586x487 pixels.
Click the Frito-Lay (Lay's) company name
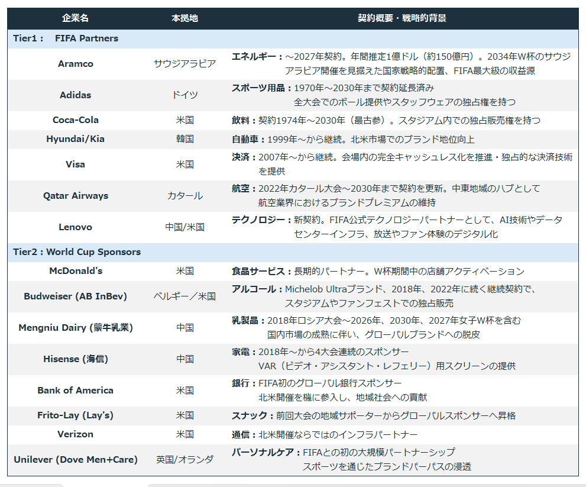(75, 415)
